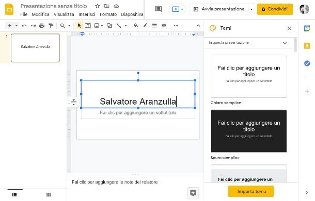Insert an image
The width and height of the screenshot is (315, 201).
(97, 25)
